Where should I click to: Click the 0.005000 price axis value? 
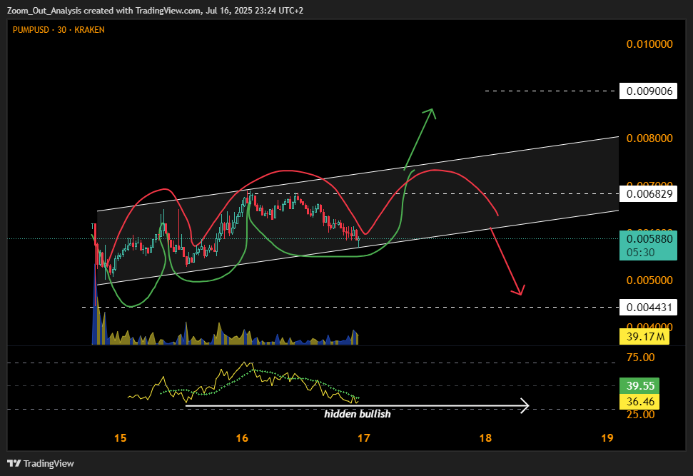(x=649, y=280)
